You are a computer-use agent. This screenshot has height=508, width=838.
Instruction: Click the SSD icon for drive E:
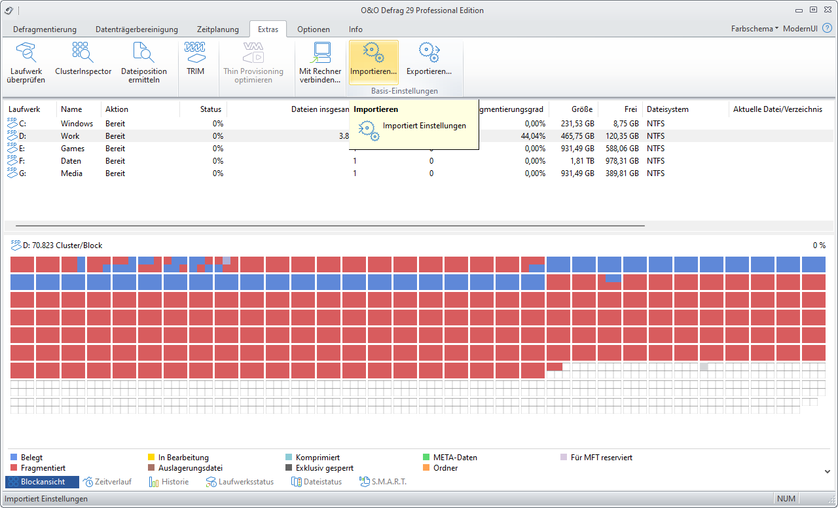pyautogui.click(x=12, y=148)
